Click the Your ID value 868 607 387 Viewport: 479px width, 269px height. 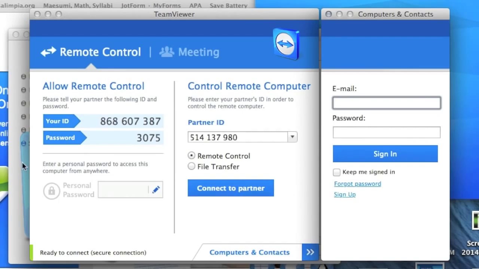[130, 121]
